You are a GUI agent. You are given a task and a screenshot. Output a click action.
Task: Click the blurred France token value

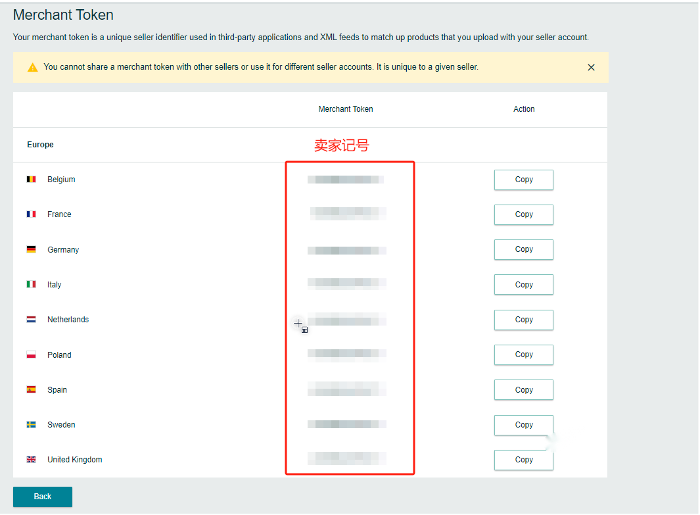pos(348,214)
